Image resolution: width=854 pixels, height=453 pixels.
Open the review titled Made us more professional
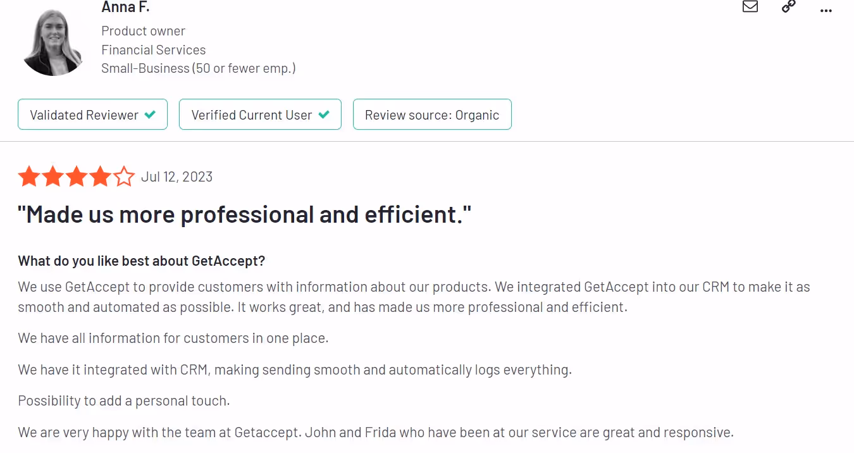[x=244, y=214]
